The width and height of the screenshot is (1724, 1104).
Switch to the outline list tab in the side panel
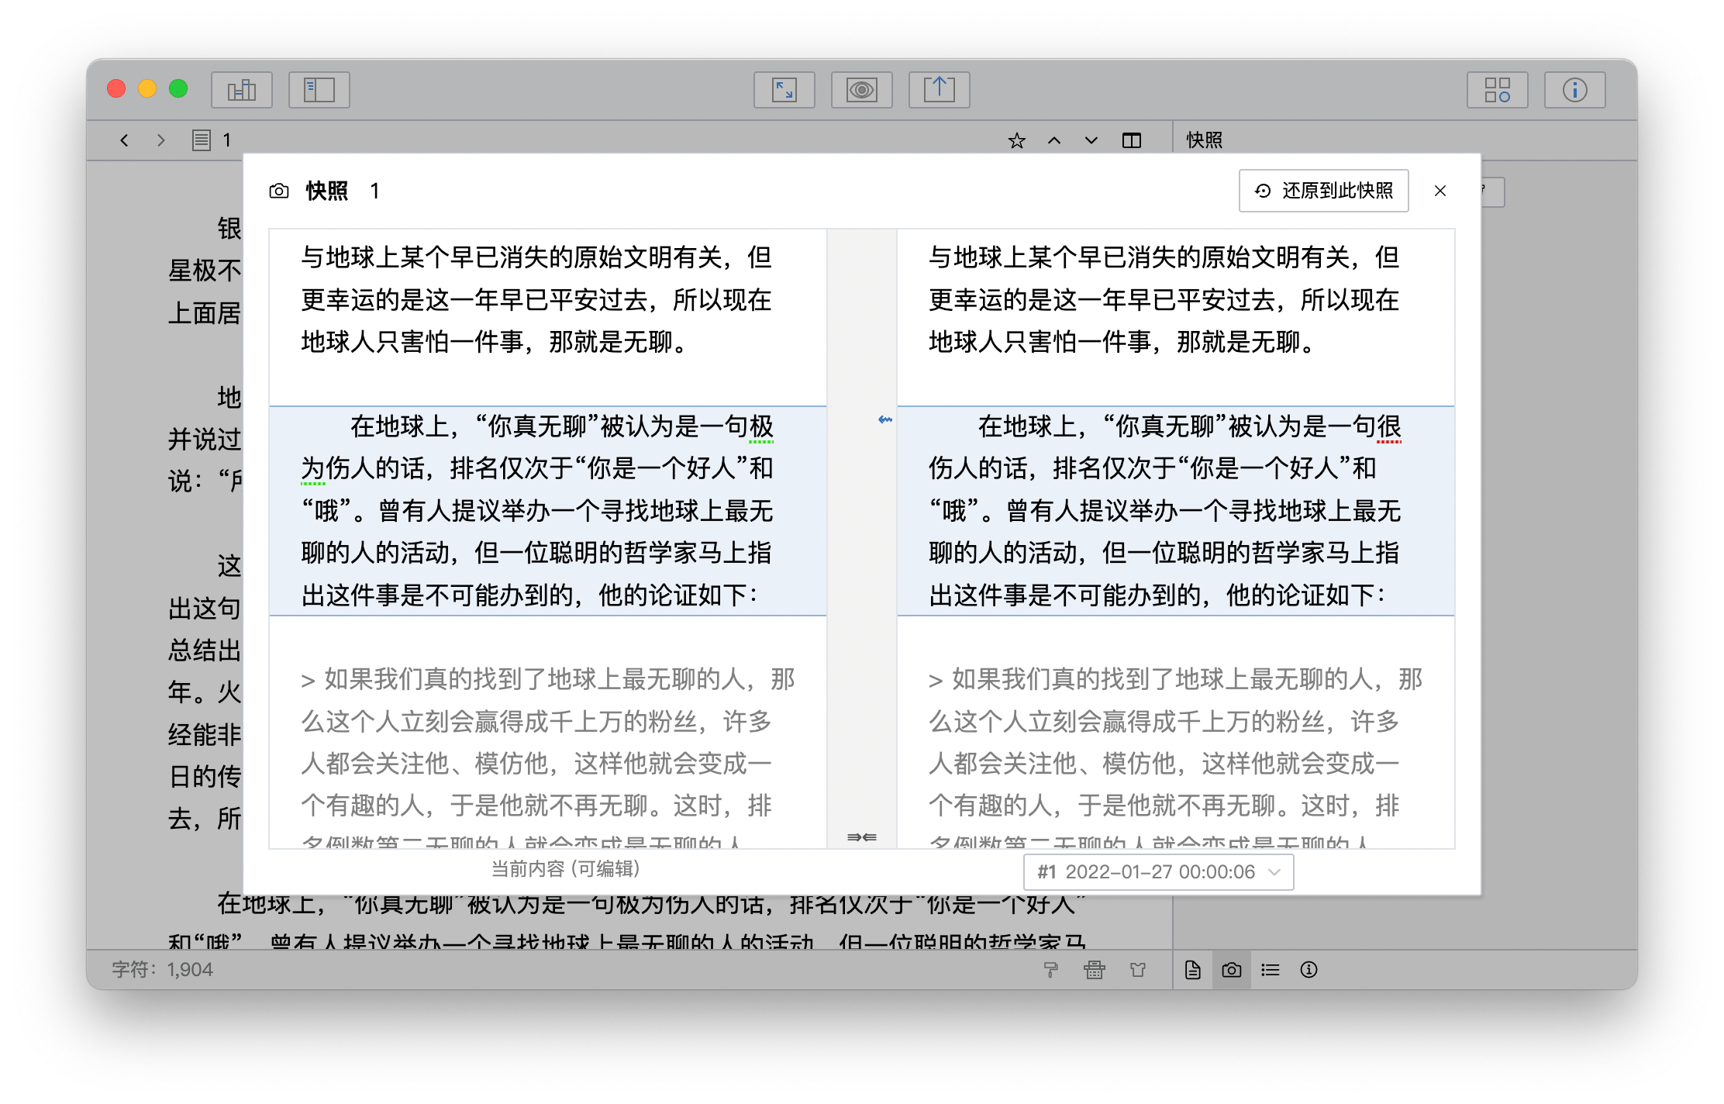pos(1271,970)
